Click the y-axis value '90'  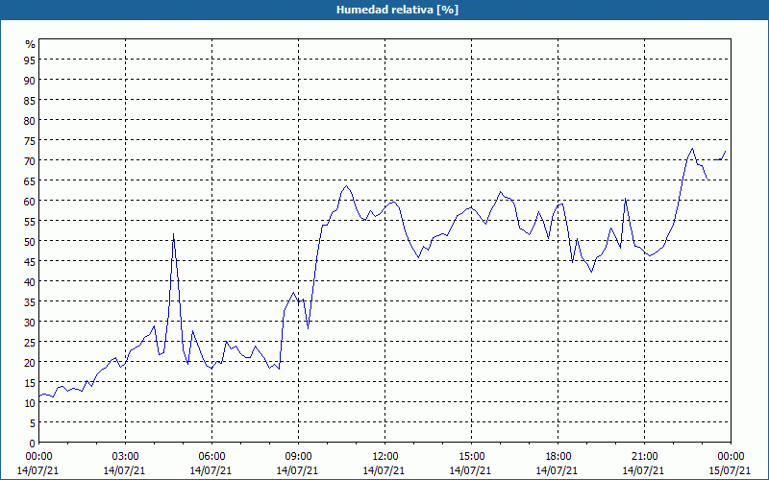30,80
